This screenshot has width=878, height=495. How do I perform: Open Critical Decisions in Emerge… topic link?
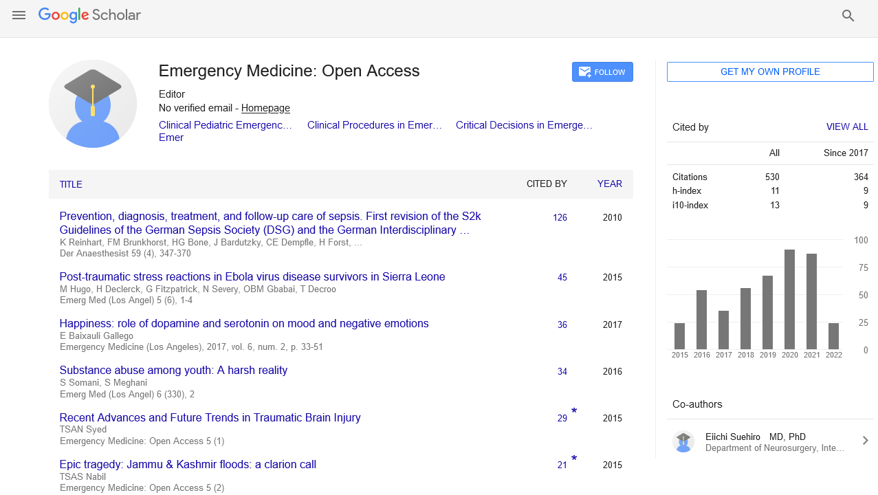click(524, 125)
